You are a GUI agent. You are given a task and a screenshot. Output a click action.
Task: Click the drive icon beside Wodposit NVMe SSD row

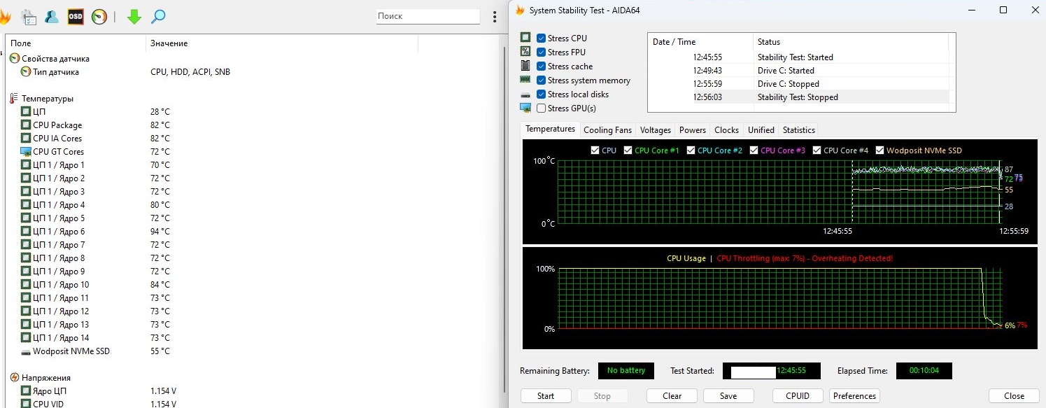pyautogui.click(x=26, y=351)
